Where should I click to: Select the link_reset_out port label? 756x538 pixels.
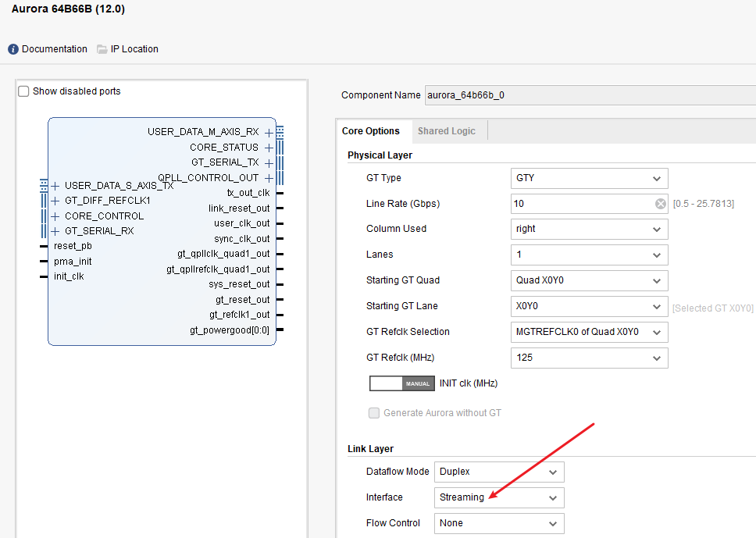click(239, 208)
